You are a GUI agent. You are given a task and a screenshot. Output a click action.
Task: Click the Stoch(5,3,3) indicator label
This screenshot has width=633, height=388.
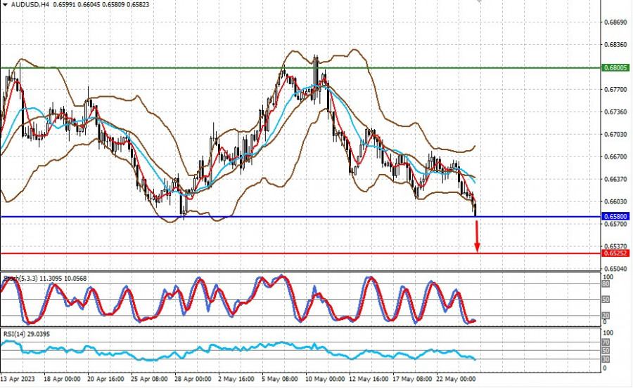tap(45, 279)
